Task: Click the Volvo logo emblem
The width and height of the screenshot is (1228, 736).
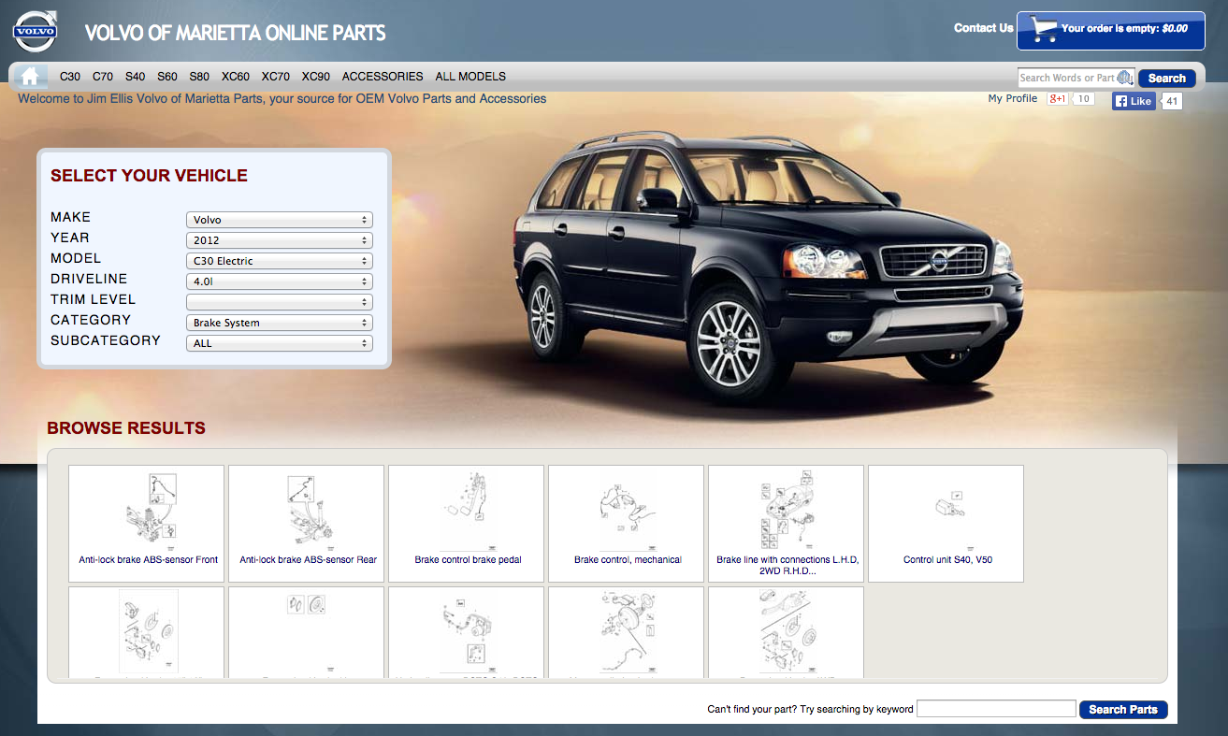Action: [x=36, y=33]
